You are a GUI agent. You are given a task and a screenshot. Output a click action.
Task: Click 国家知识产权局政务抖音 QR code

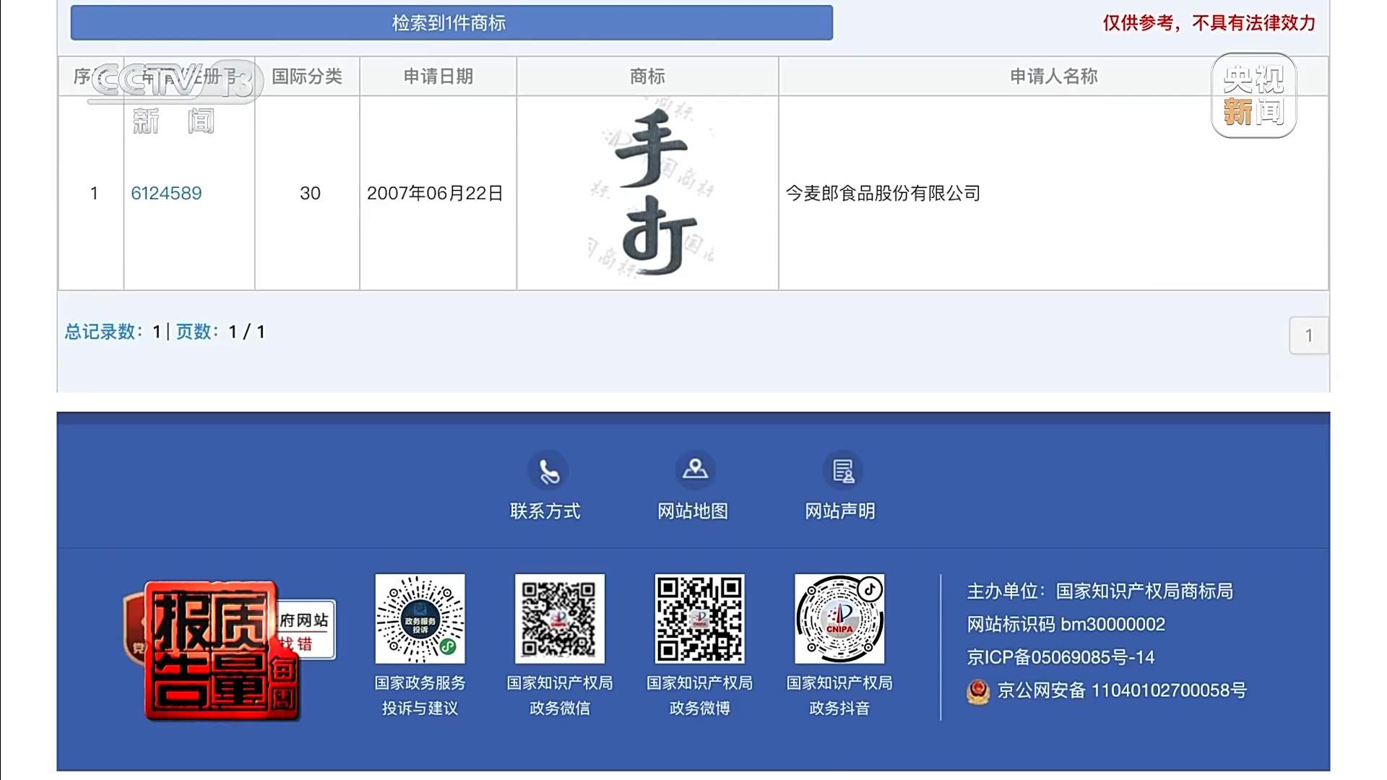(x=839, y=619)
